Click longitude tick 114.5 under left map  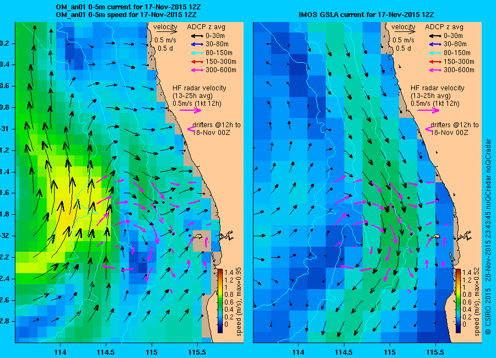(106, 352)
